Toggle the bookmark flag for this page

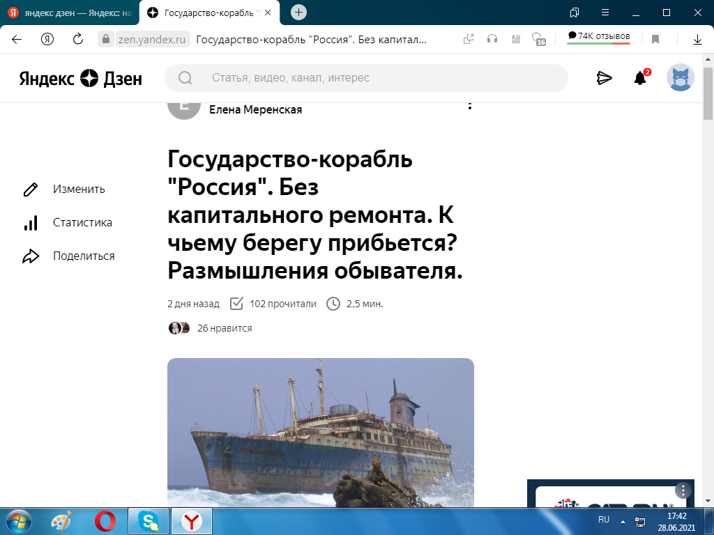[x=656, y=39]
